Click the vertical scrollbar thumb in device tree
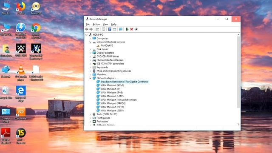272x153 pixels. click(x=238, y=72)
